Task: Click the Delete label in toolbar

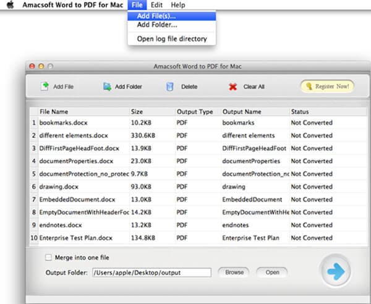Action: (189, 87)
